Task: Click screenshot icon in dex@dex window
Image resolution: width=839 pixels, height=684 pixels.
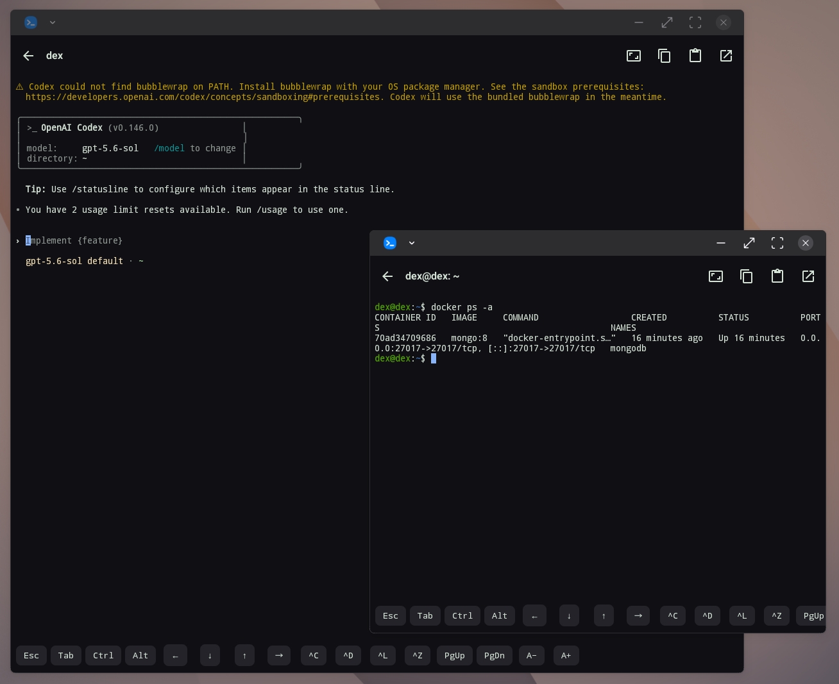Action: coord(716,276)
